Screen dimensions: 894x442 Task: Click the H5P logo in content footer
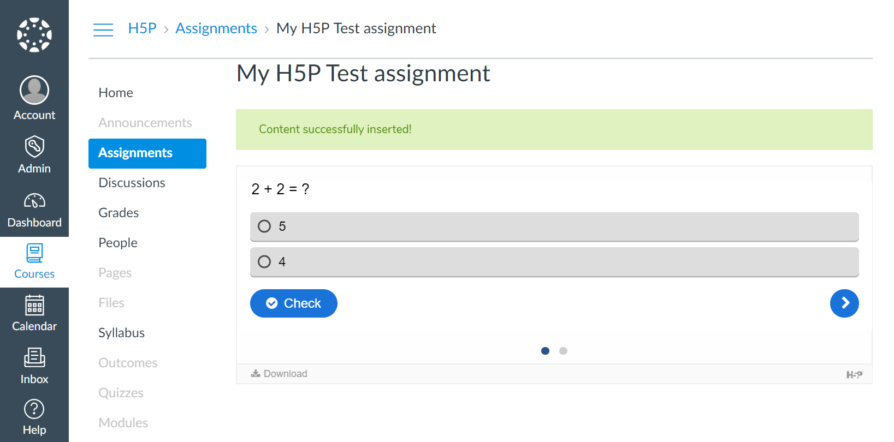[854, 374]
